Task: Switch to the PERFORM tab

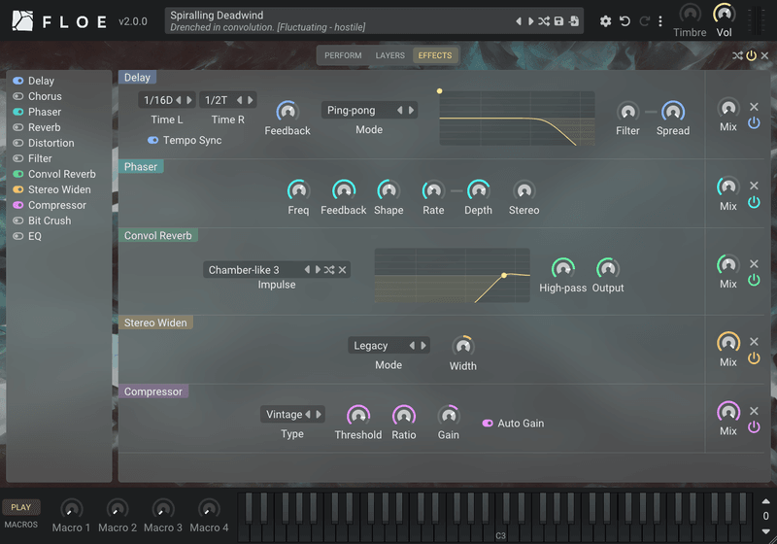Action: point(343,55)
